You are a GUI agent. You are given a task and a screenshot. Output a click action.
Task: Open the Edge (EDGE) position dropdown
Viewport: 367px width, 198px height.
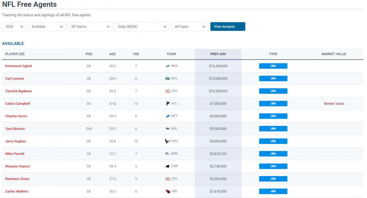coord(142,27)
